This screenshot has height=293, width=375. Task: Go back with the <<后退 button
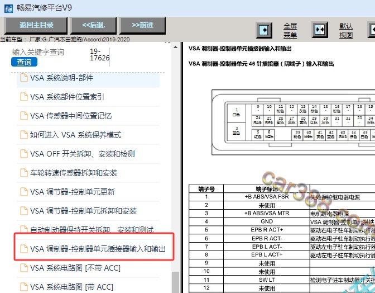(94, 25)
